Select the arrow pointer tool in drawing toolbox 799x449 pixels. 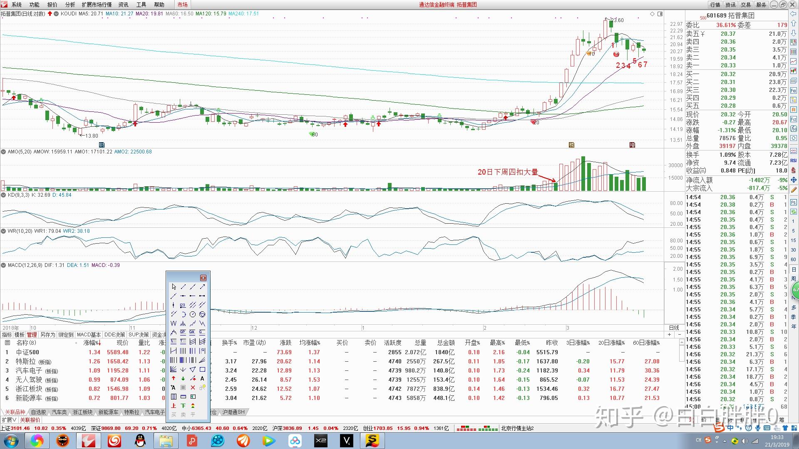pyautogui.click(x=174, y=287)
